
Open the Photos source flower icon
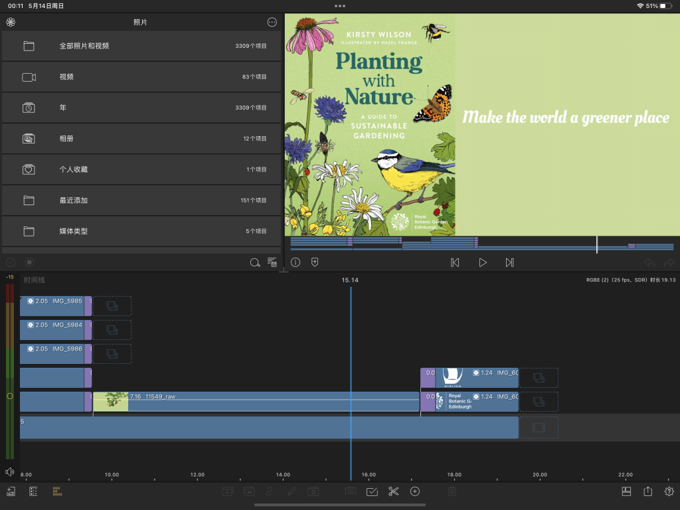(x=11, y=22)
